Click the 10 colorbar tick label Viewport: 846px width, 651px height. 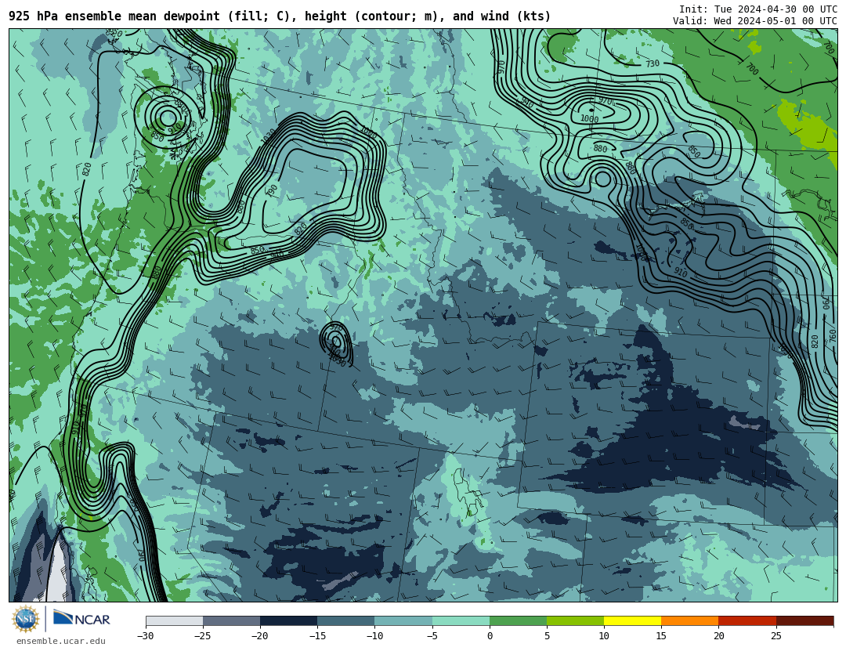tap(604, 636)
